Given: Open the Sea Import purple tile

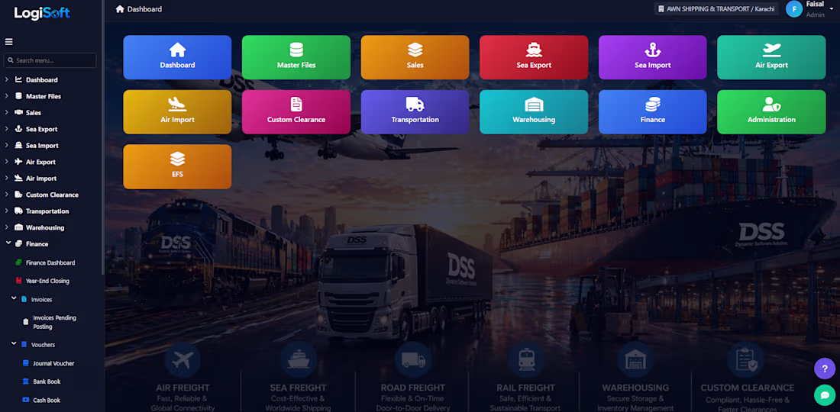Looking at the screenshot, I should 652,57.
